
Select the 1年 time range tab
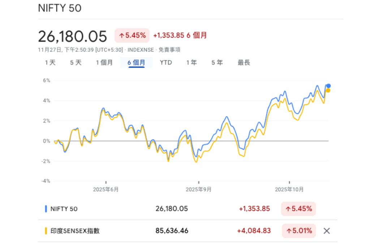pos(192,63)
